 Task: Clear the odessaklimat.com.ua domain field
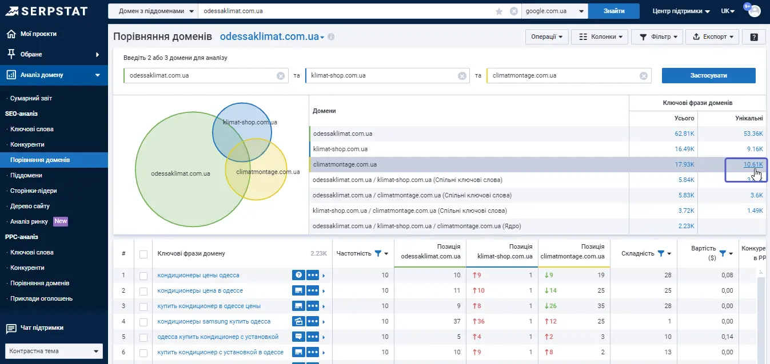[x=281, y=75]
